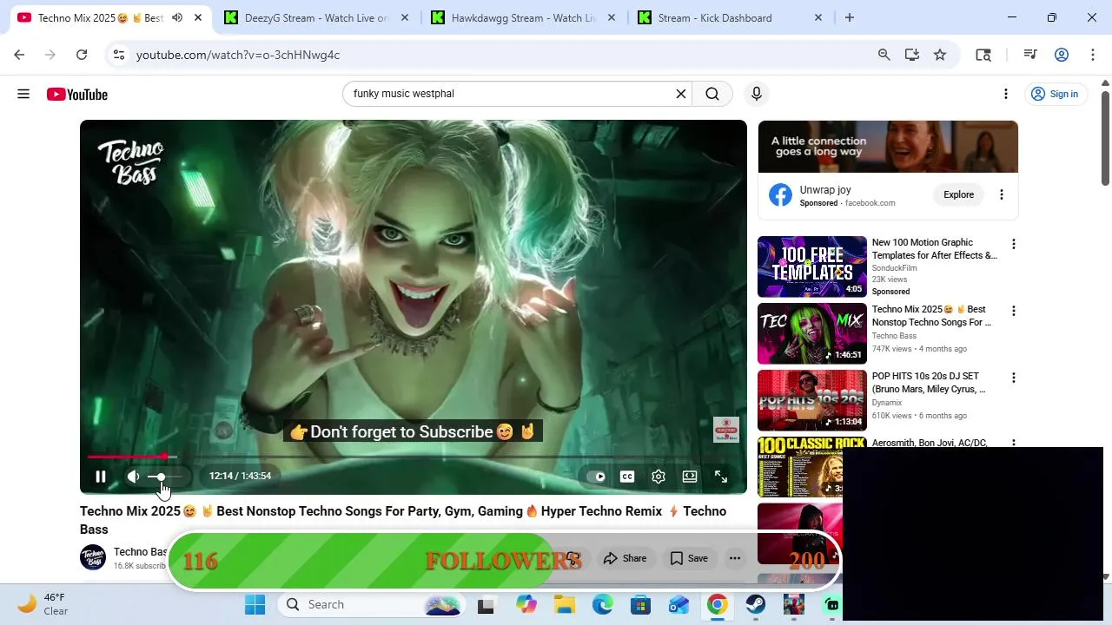Open the 'POP HITS 10s 20s DJ SET' title link
Image resolution: width=1112 pixels, height=625 pixels.
(x=929, y=383)
